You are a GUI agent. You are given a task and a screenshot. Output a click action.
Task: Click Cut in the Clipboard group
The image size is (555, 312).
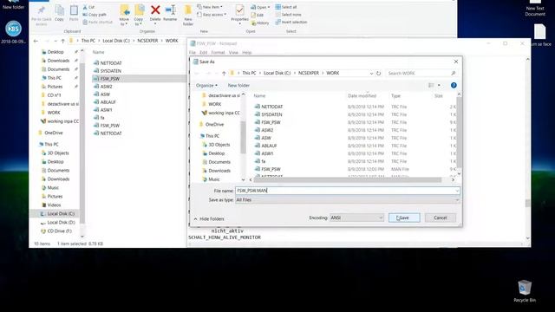click(88, 7)
